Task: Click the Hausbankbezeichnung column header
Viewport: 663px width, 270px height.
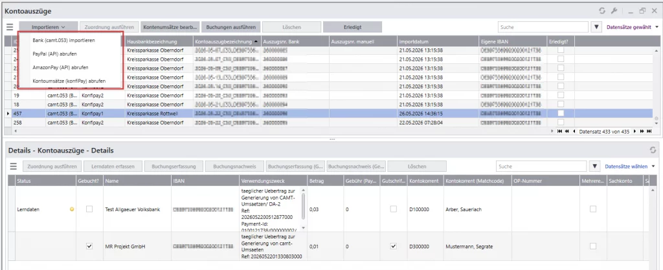Action: point(159,42)
